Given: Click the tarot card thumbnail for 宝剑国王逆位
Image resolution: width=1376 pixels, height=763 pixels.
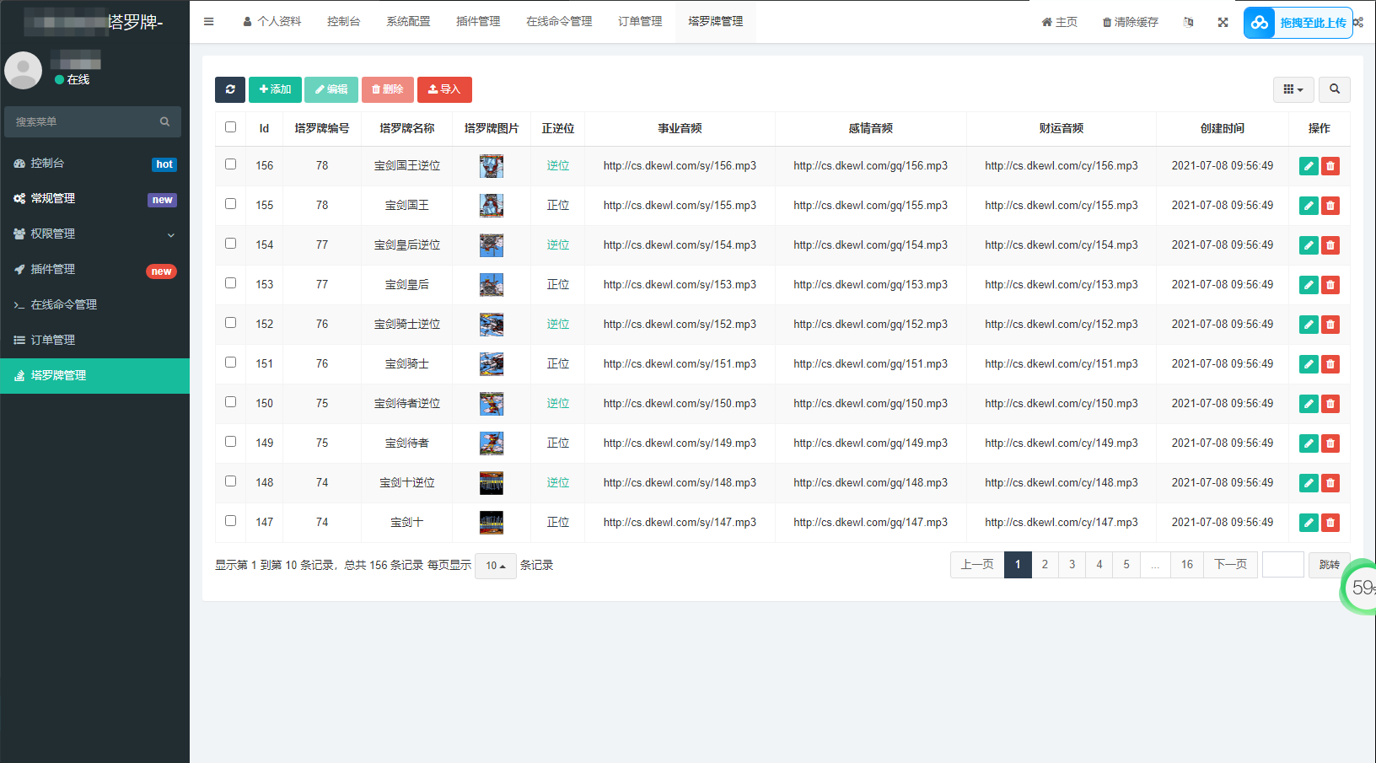Looking at the screenshot, I should coord(492,166).
